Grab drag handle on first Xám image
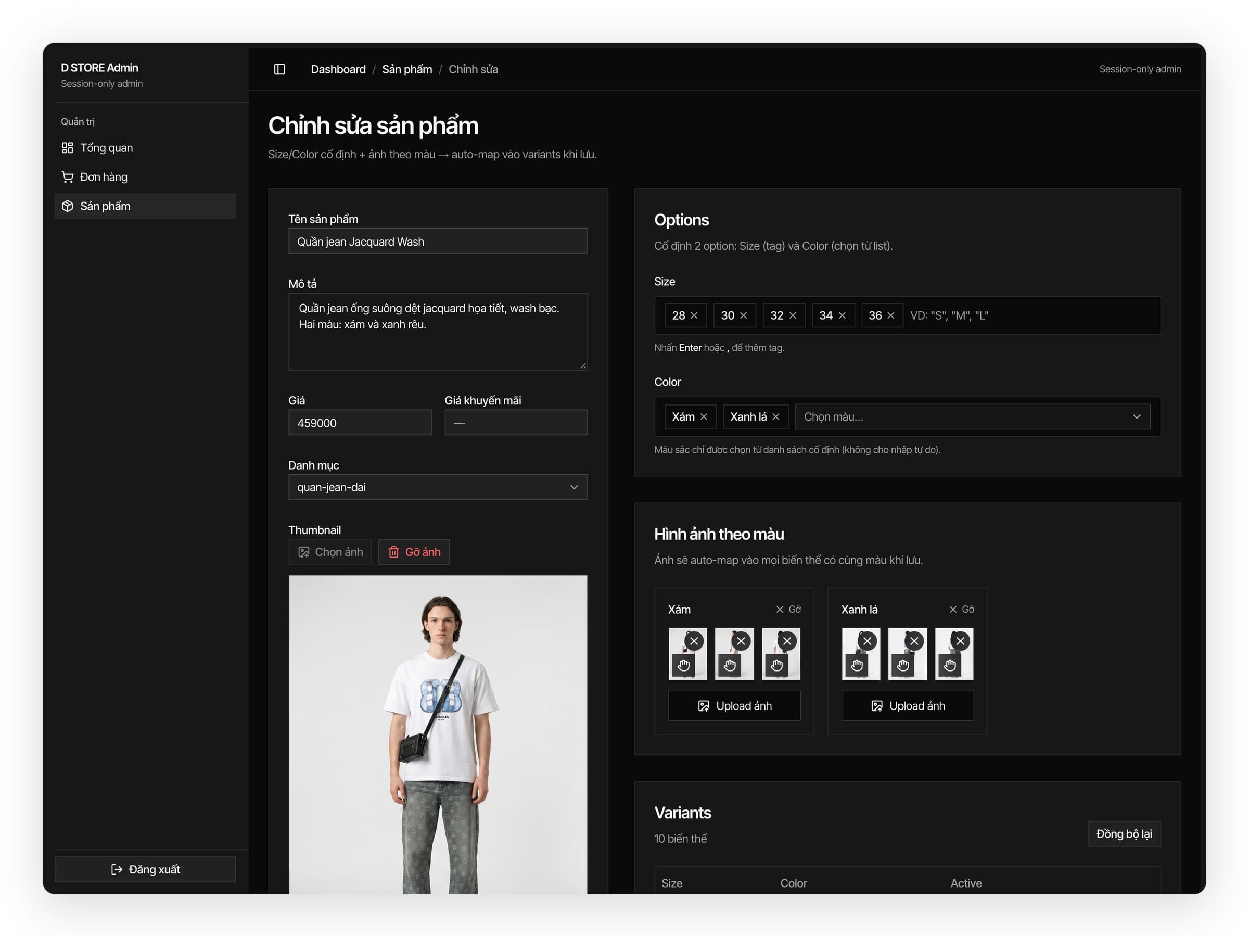The image size is (1249, 937). coord(684,665)
